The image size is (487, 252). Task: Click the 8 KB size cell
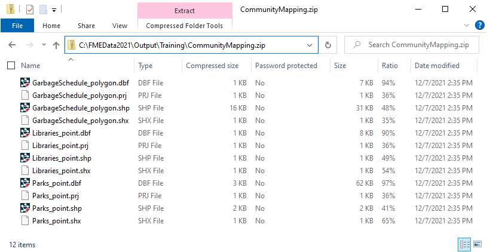tap(366, 133)
